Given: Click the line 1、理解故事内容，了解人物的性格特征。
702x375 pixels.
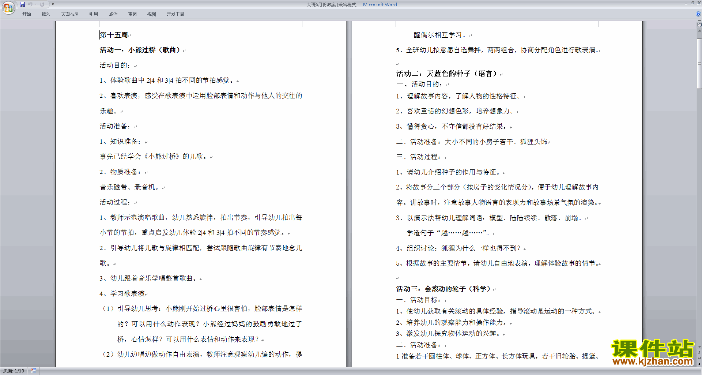Looking at the screenshot, I should pyautogui.click(x=459, y=96).
